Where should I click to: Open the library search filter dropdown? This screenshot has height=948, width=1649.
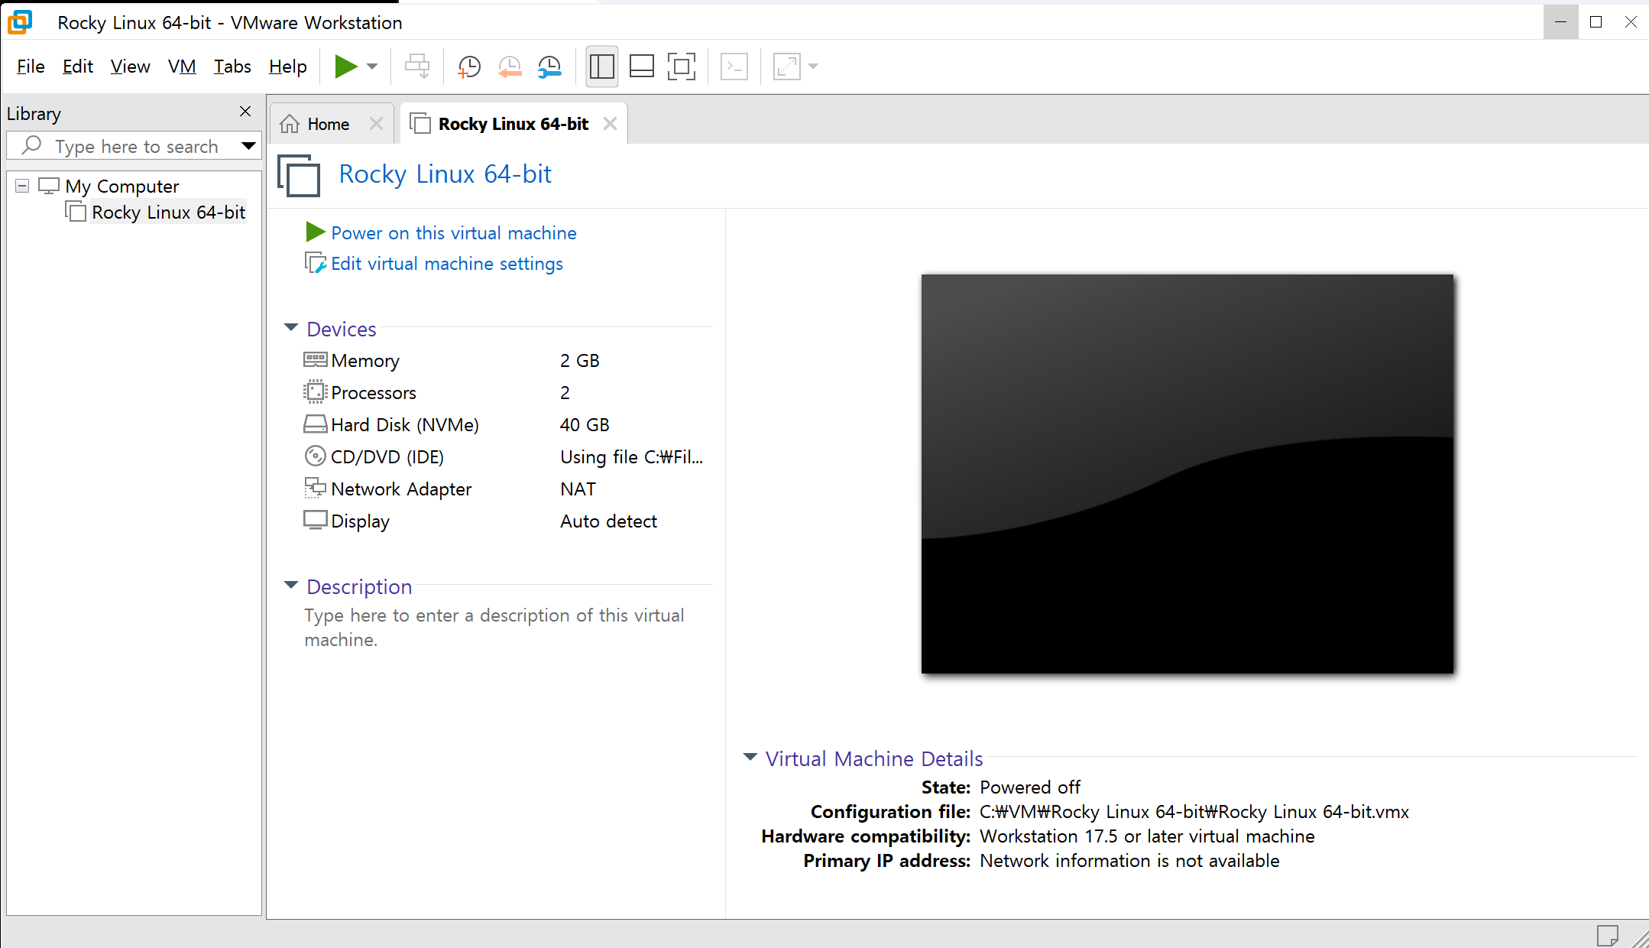coord(248,146)
